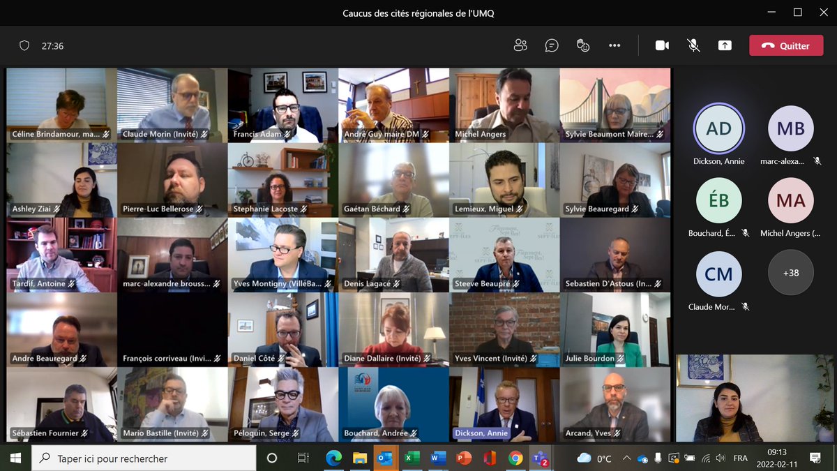Select the AD avatar for Dickson, Annie
Viewport: 837px width, 471px height.
[x=719, y=128]
